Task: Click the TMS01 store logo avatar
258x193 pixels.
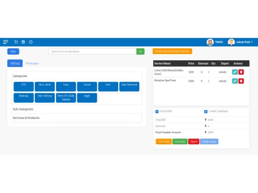Action: point(210,42)
